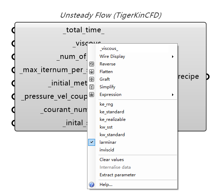Click the _courant_num input grip
Image resolution: width=220 pixels, height=195 pixels.
pos(14,110)
